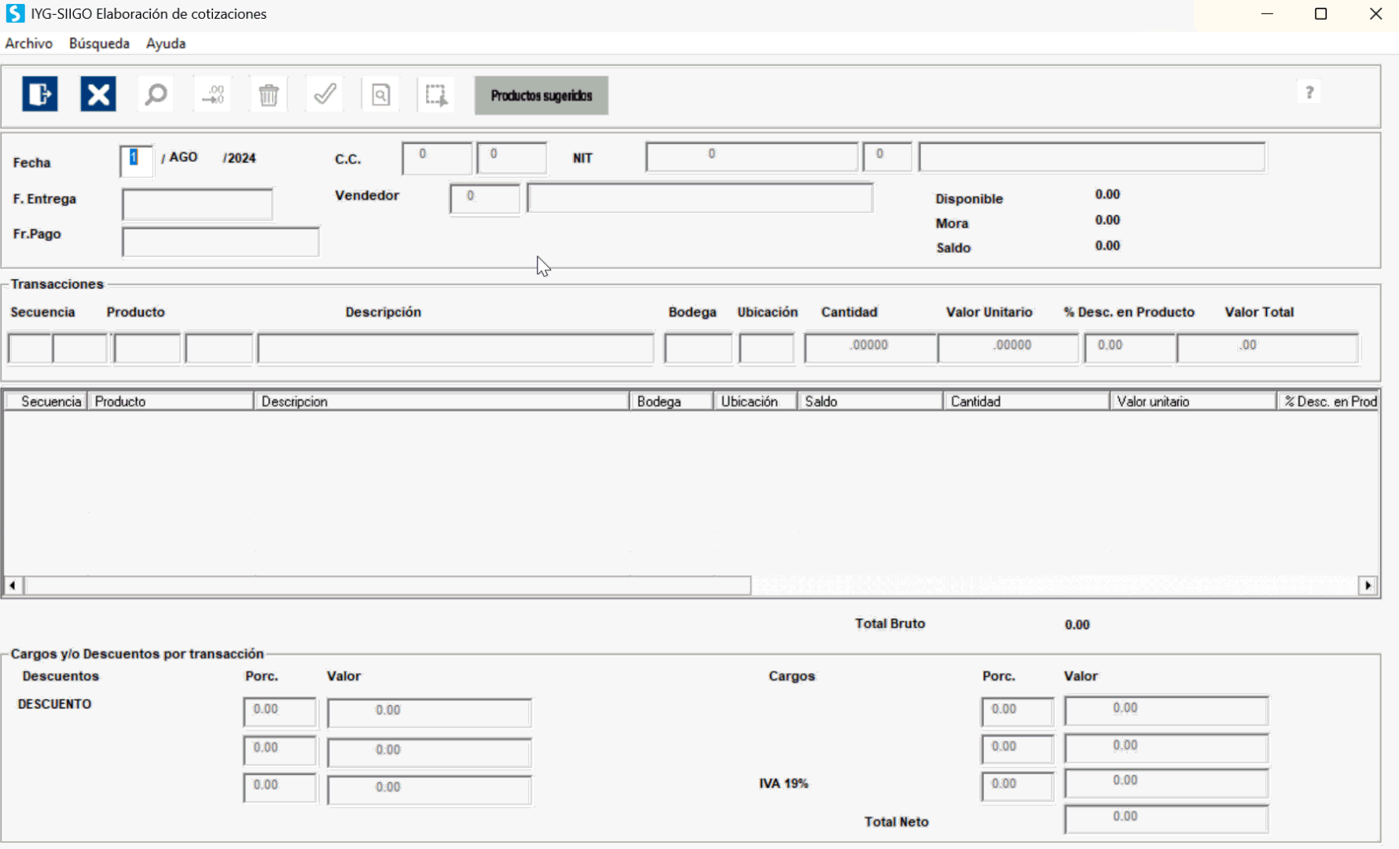Screen dimensions: 1399x849
Task: Click the second Descuentos Porc. field
Action: 280,750
